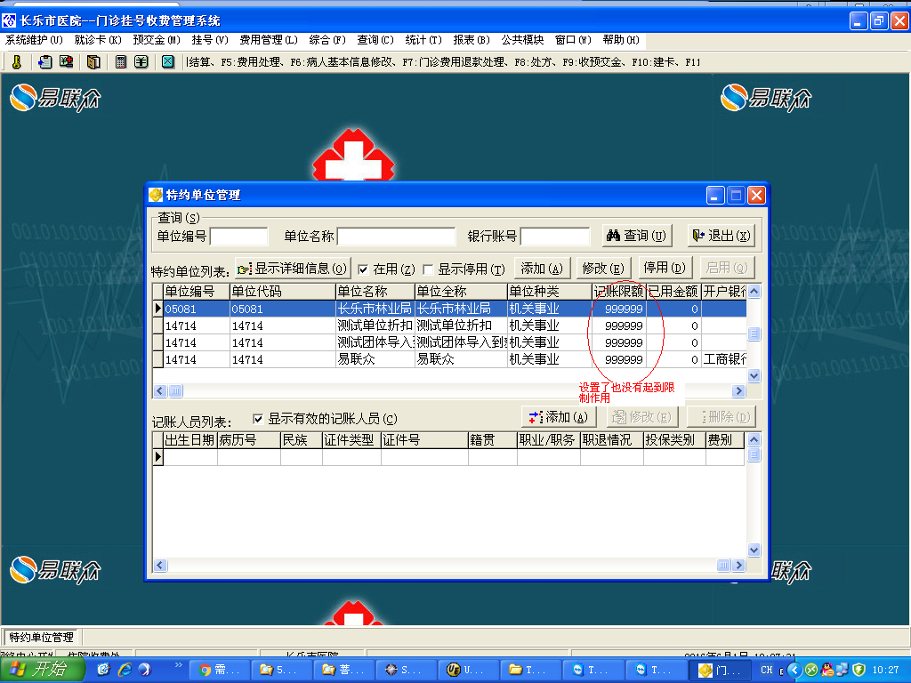The width and height of the screenshot is (911, 683).
Task: Click the unit list vertical scrollbar down arrow
Action: pyautogui.click(x=754, y=376)
